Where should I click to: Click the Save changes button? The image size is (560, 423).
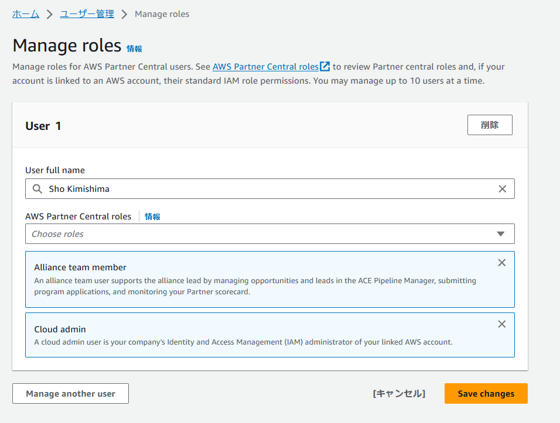tap(486, 393)
